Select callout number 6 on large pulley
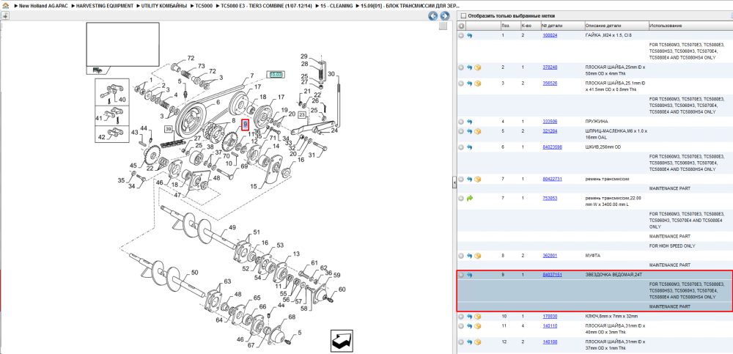This screenshot has width=733, height=354. [218, 103]
